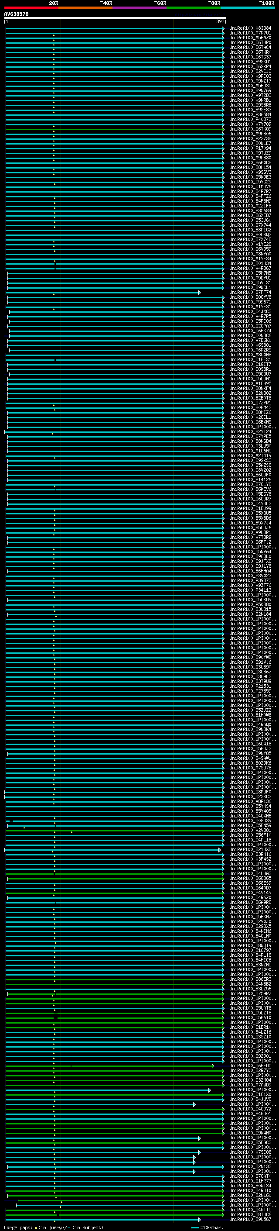
Task: Select label UniRef100_P39023
Action: pos(250,576)
